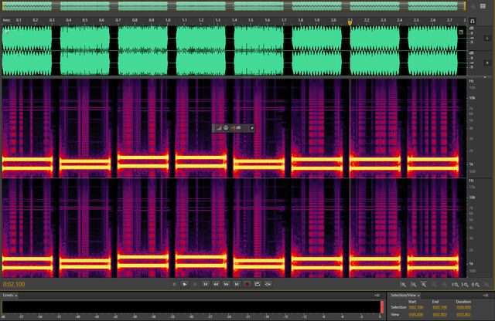Open the Selection/View panel options menu
495x321 pixels.
[486, 296]
